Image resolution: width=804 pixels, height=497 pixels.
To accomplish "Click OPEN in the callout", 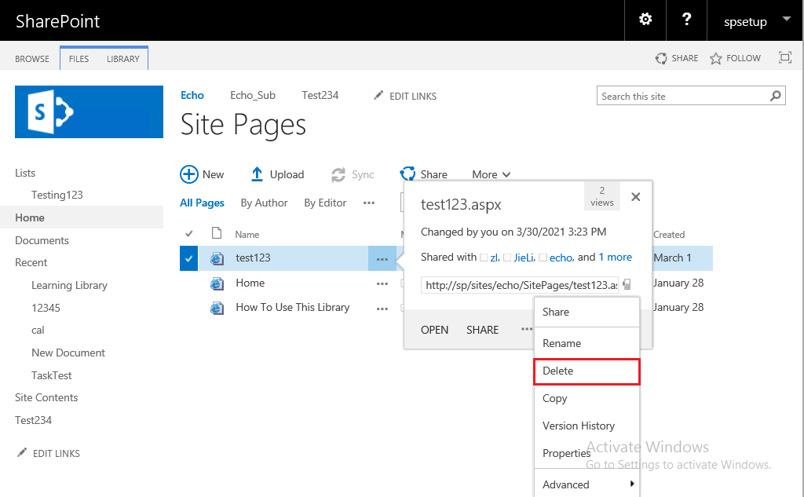I will tap(434, 330).
